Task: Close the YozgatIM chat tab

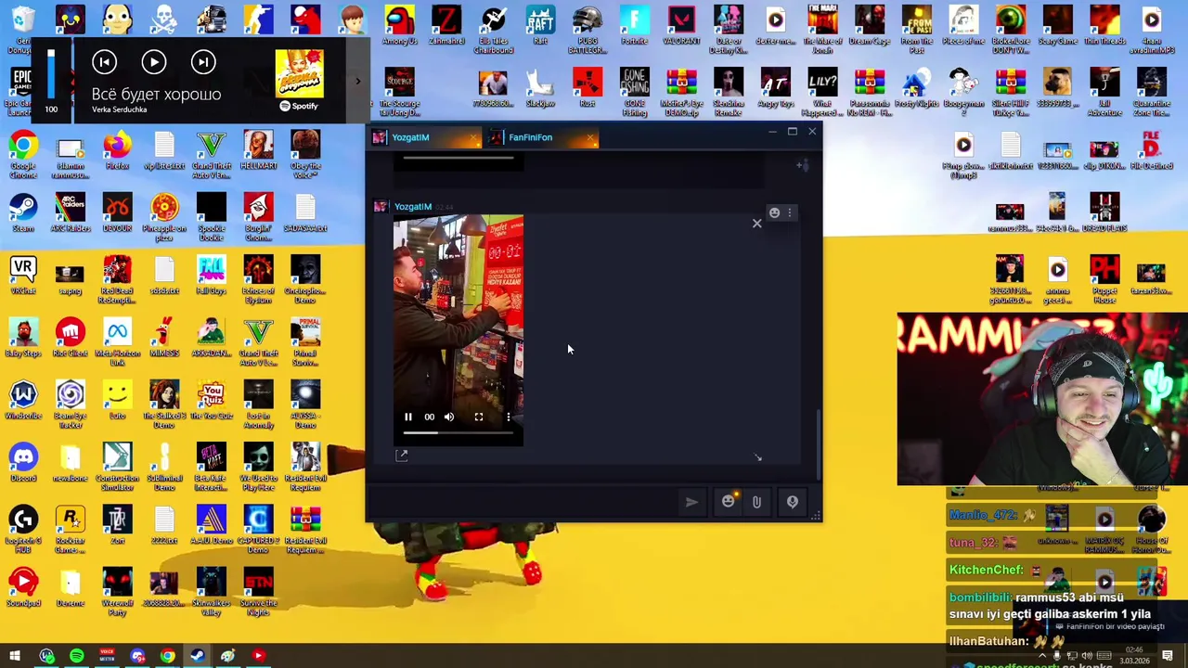Action: click(x=474, y=139)
